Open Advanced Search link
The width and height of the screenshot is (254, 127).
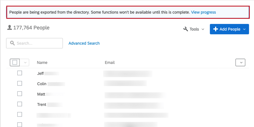click(x=84, y=43)
